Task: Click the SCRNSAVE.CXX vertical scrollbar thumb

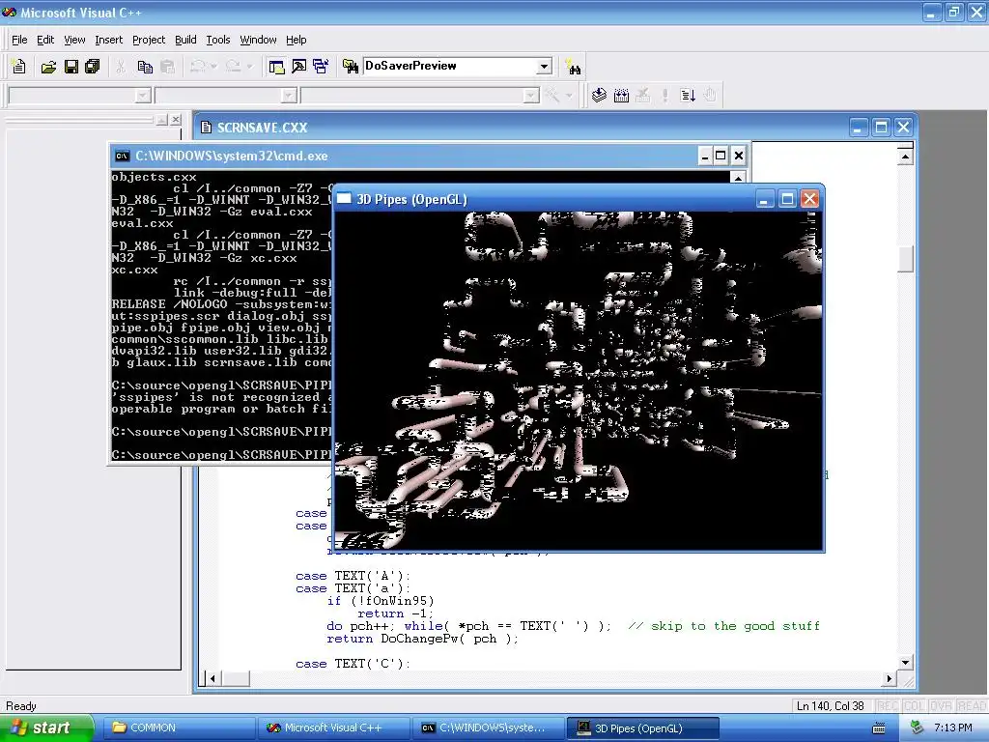Action: tap(905, 258)
